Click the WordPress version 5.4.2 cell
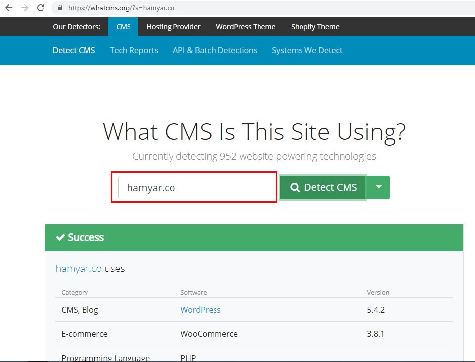475x362 pixels. point(376,310)
